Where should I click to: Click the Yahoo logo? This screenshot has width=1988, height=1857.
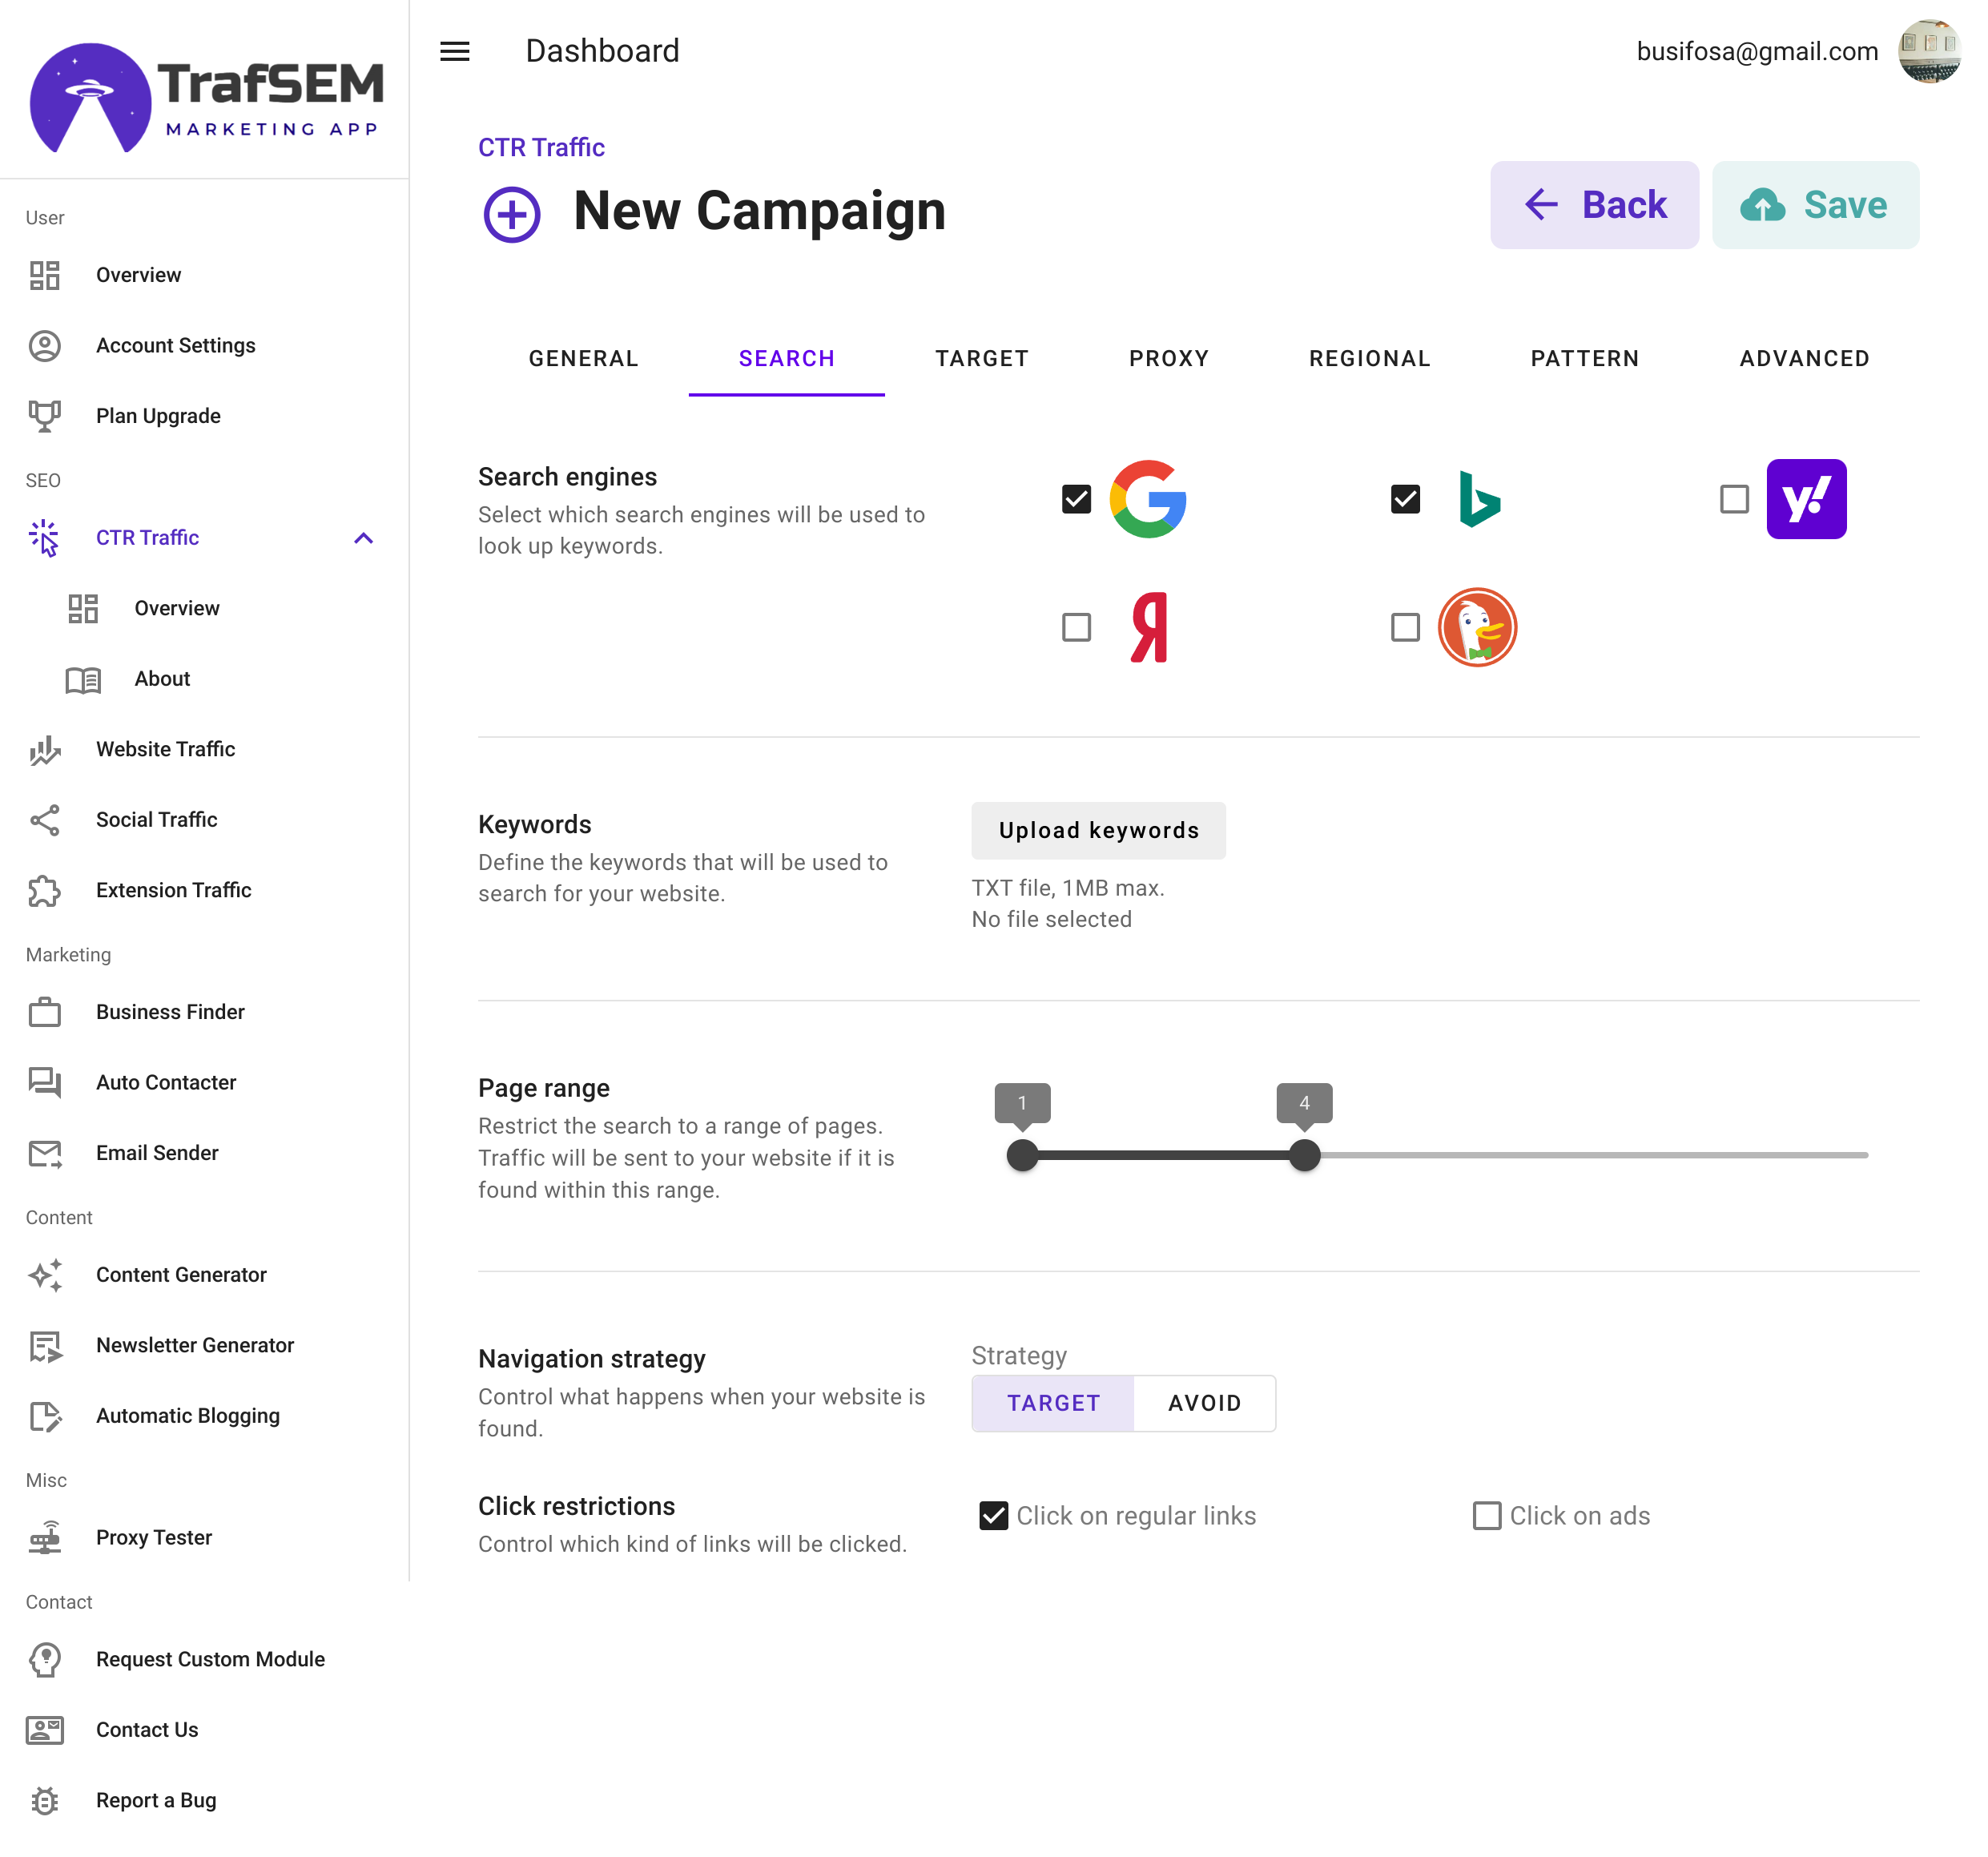coord(1806,499)
